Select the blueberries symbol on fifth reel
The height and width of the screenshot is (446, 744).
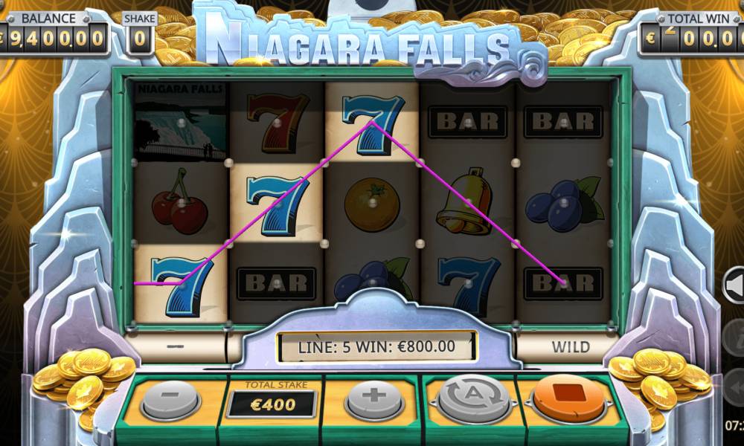click(563, 204)
